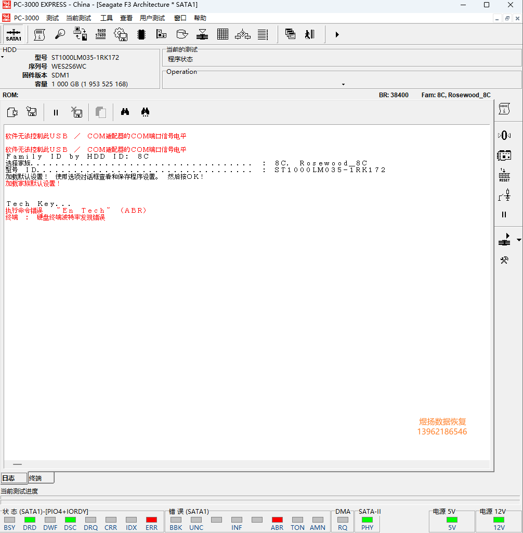Click the right sidebar circuit board icon

point(504,155)
